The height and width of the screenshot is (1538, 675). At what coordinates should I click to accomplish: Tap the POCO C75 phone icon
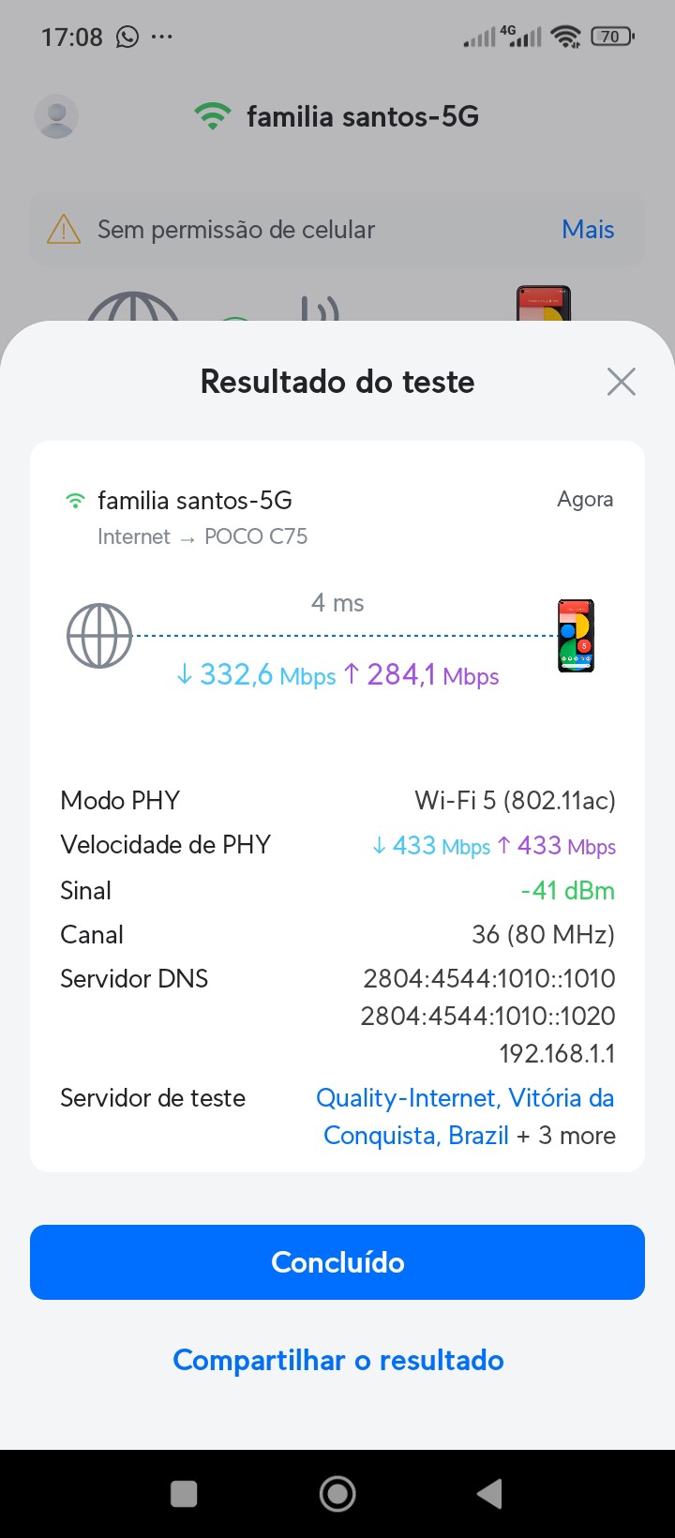pos(576,636)
